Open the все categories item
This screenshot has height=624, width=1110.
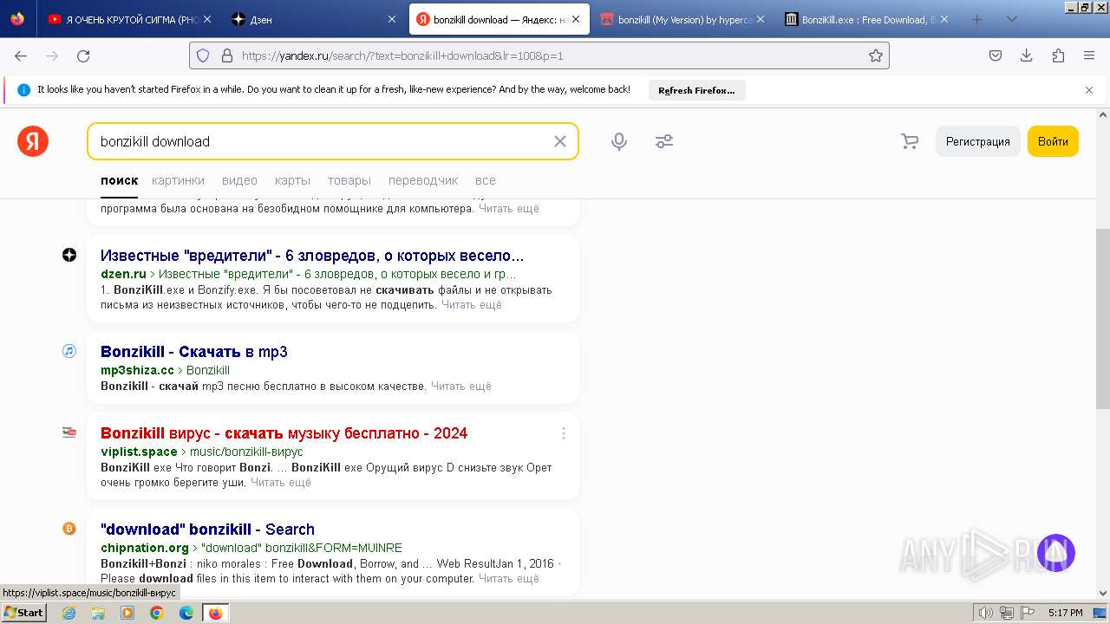click(x=486, y=180)
